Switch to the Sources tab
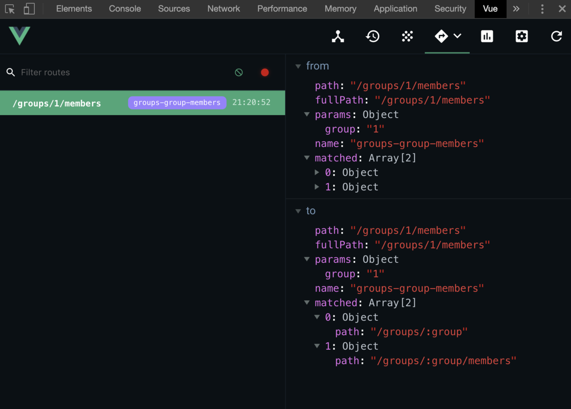 point(174,9)
